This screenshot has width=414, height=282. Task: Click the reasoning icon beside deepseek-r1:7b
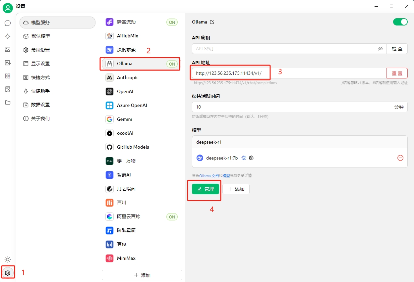[244, 158]
